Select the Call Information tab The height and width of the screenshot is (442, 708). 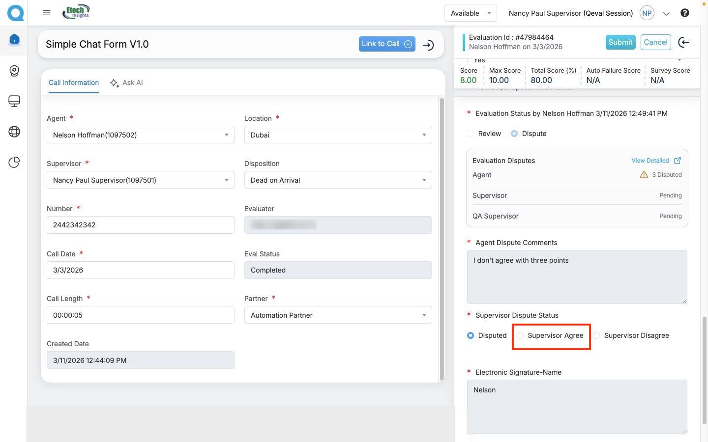tap(74, 83)
